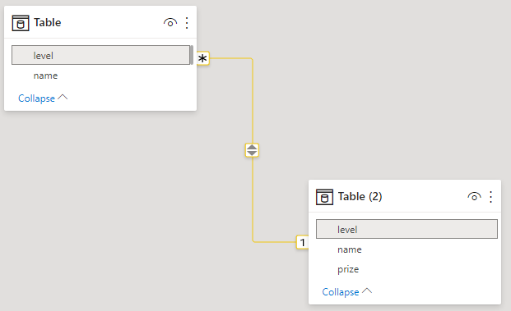Viewport: 511px width, 311px height.
Task: Click the Table card title text
Action: point(47,22)
